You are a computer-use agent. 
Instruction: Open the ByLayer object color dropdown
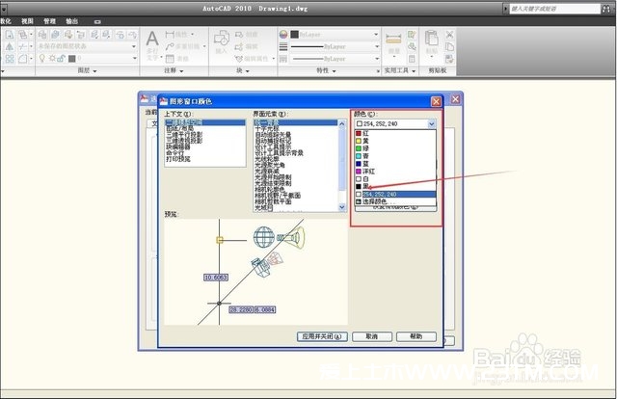(376, 35)
